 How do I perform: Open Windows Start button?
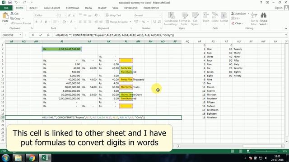pos(5,158)
